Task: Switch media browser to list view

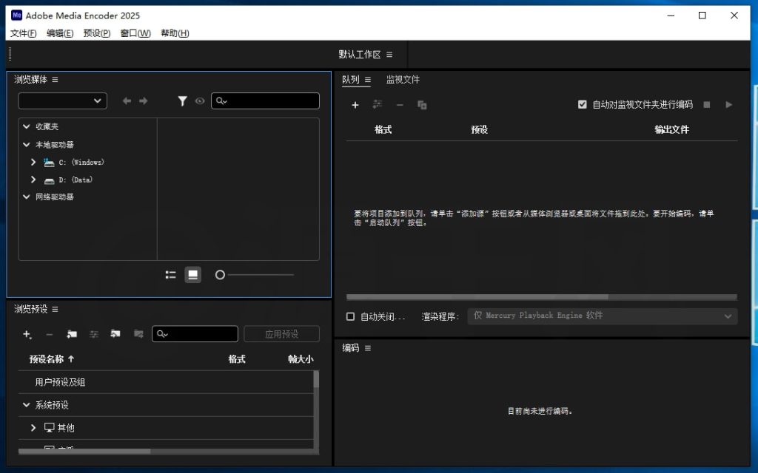Action: tap(171, 275)
